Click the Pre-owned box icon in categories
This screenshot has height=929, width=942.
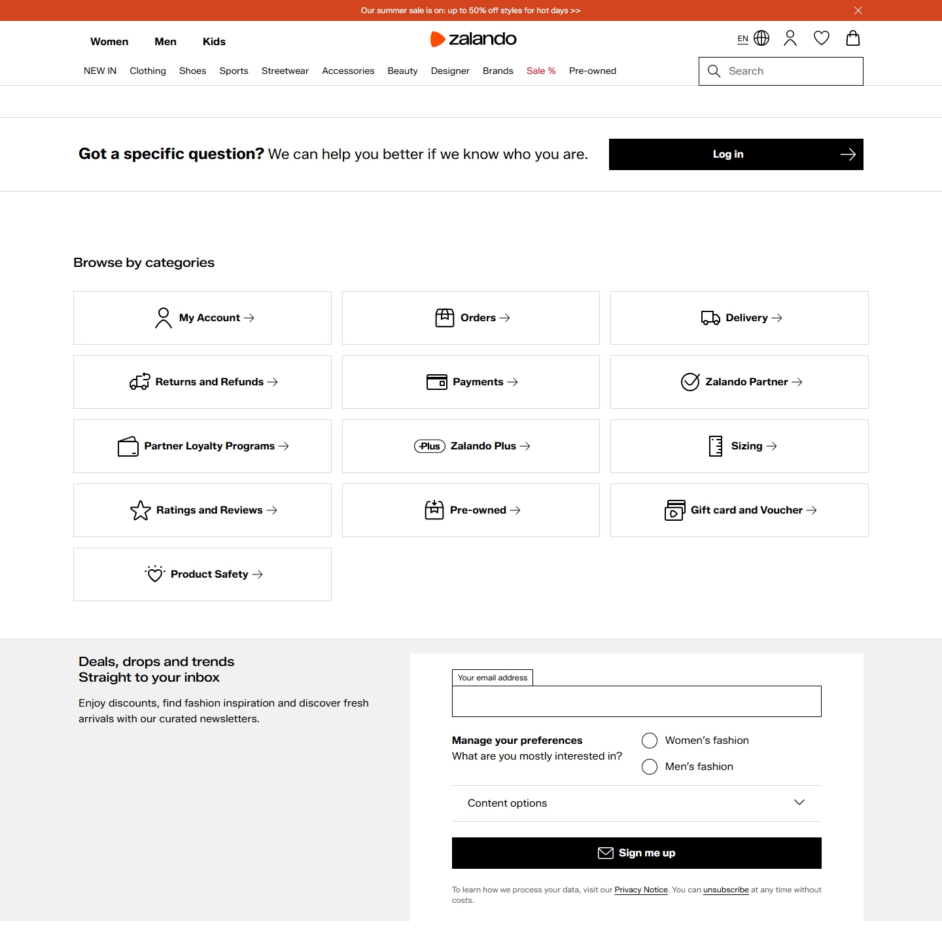(434, 510)
